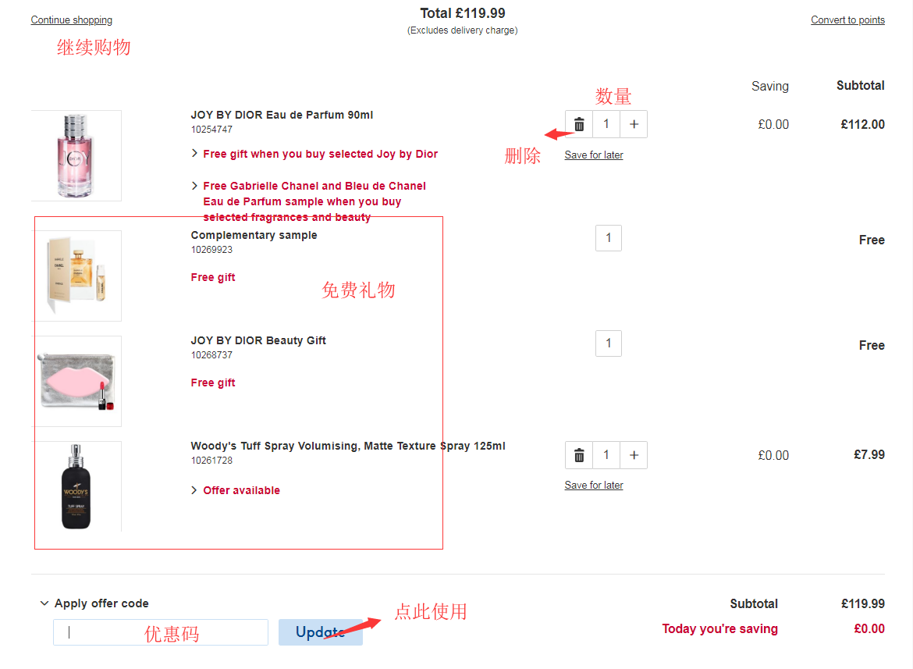Click Complementary sample quantity box
Screen dimensions: 913x669
[x=609, y=238]
